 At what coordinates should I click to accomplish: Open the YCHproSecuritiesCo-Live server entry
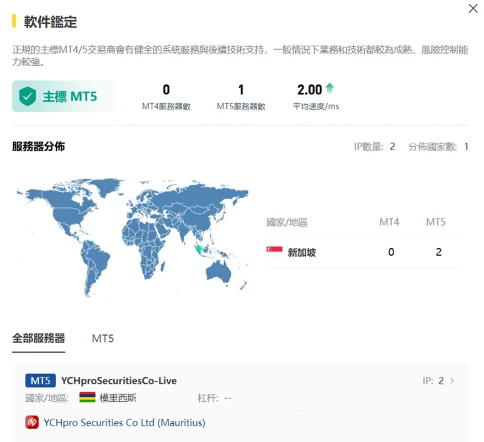[119, 381]
